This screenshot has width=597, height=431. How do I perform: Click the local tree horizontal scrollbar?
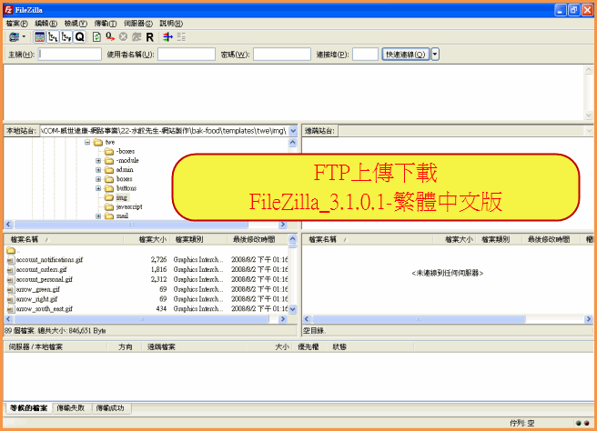tap(146, 225)
